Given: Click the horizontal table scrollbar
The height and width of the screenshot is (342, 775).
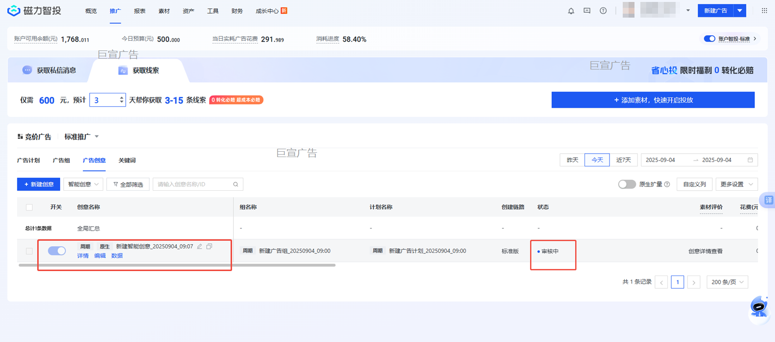Looking at the screenshot, I should pyautogui.click(x=177, y=265).
